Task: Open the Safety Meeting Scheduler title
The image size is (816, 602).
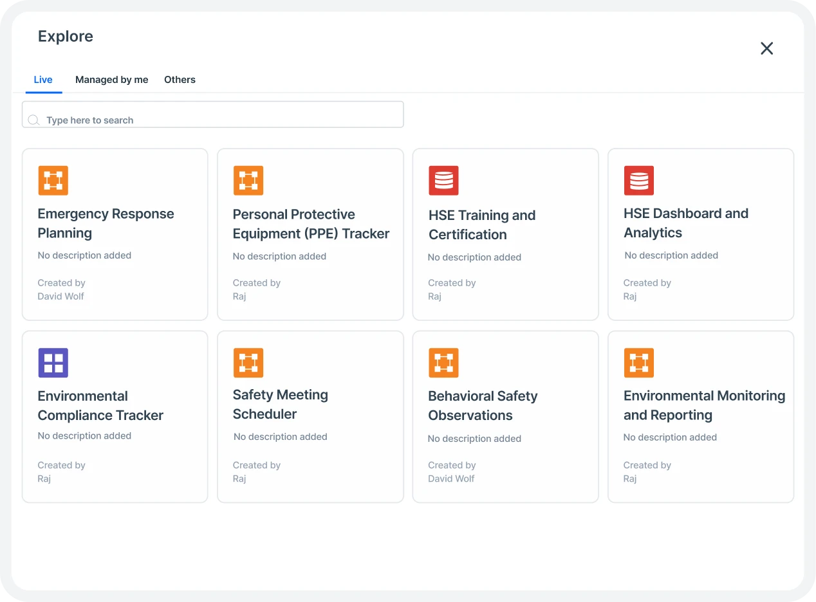Action: click(x=281, y=404)
